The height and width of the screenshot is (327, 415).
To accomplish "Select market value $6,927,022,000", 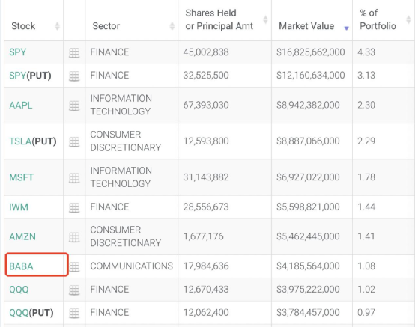I will [308, 177].
